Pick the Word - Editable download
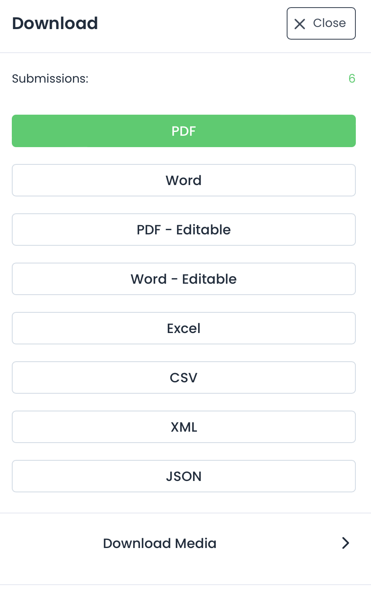 [x=184, y=279]
